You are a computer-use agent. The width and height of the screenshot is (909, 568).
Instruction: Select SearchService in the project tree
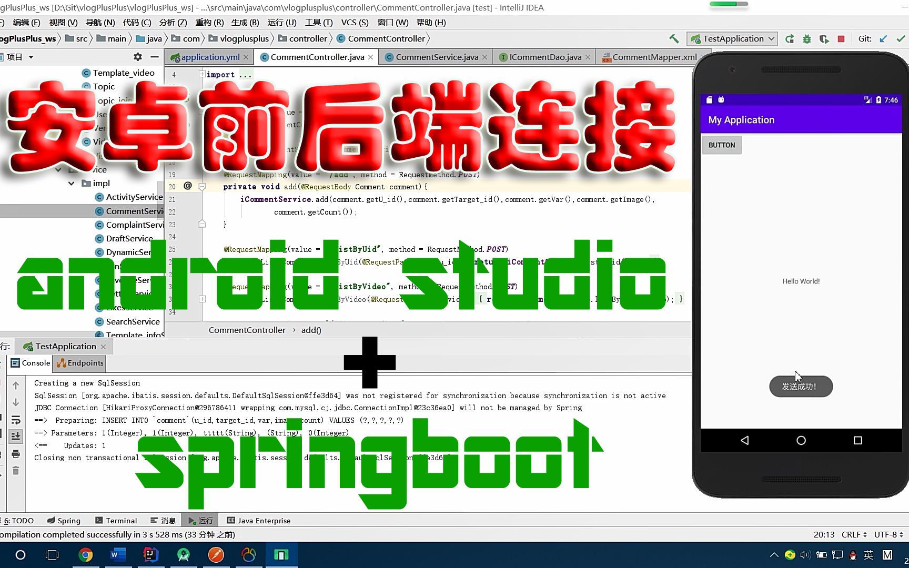[127, 322]
